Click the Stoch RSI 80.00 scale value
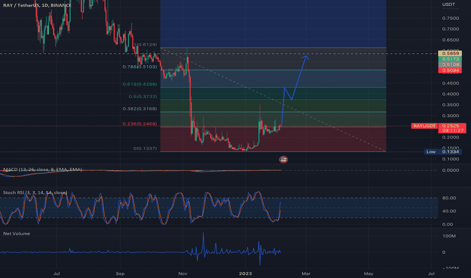Viewport: 471px width, 278px height. click(449, 198)
